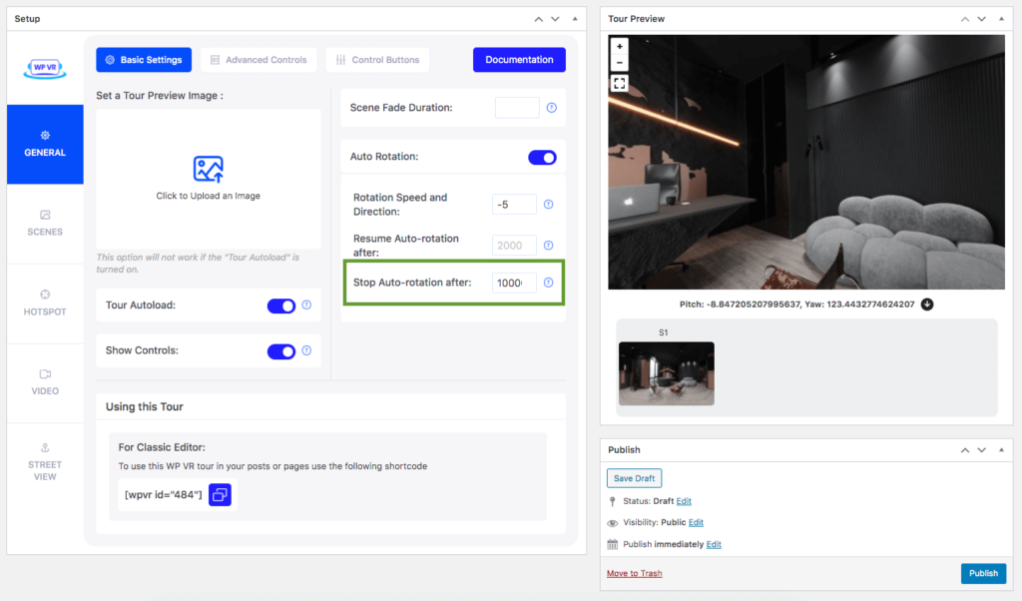Disable Show Controls
Image resolution: width=1022 pixels, height=601 pixels.
point(281,350)
